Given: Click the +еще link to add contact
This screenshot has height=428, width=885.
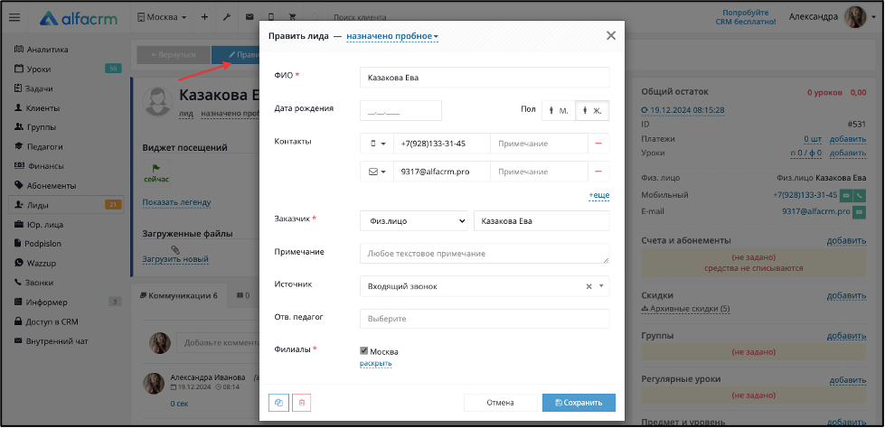Looking at the screenshot, I should tap(598, 195).
